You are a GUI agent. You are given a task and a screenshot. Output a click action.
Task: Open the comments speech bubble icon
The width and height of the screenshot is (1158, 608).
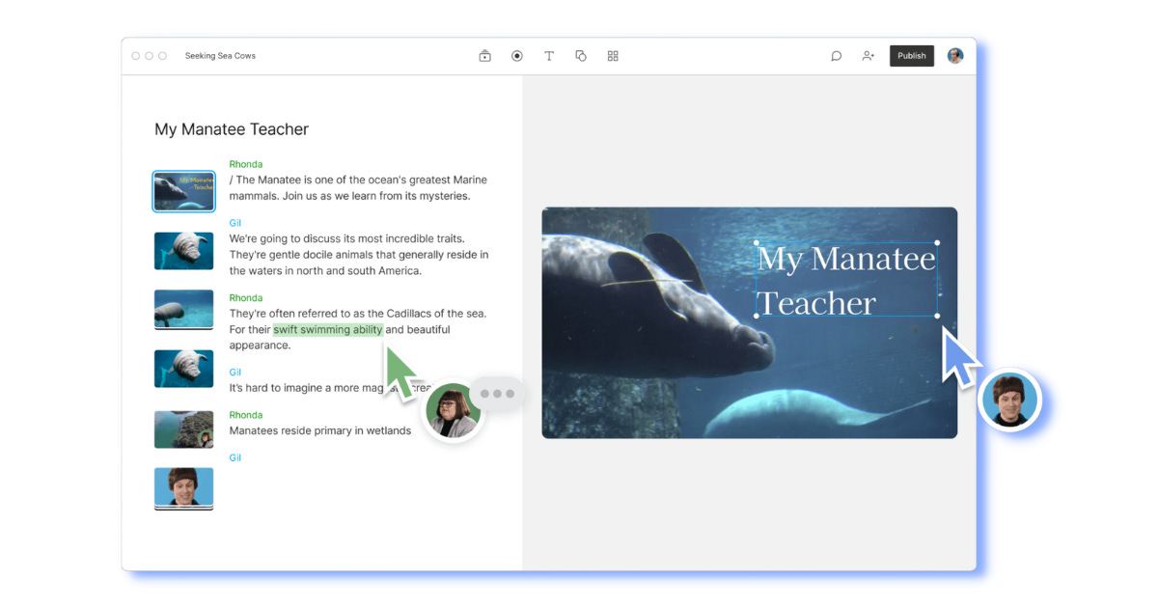837,56
